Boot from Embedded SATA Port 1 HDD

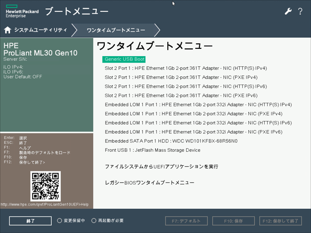tap(171, 141)
